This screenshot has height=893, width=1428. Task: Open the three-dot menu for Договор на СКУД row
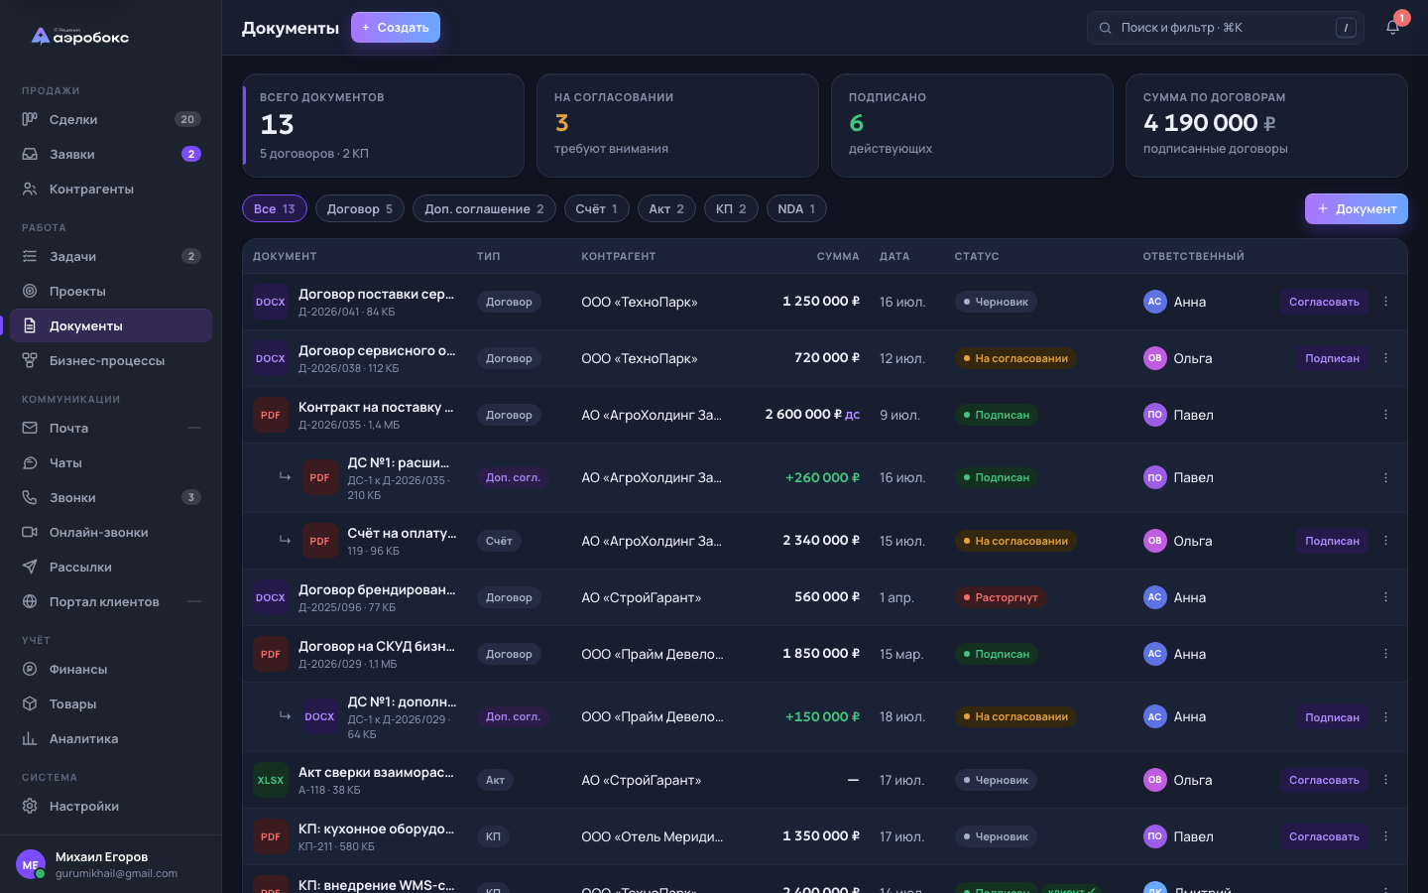point(1385,654)
